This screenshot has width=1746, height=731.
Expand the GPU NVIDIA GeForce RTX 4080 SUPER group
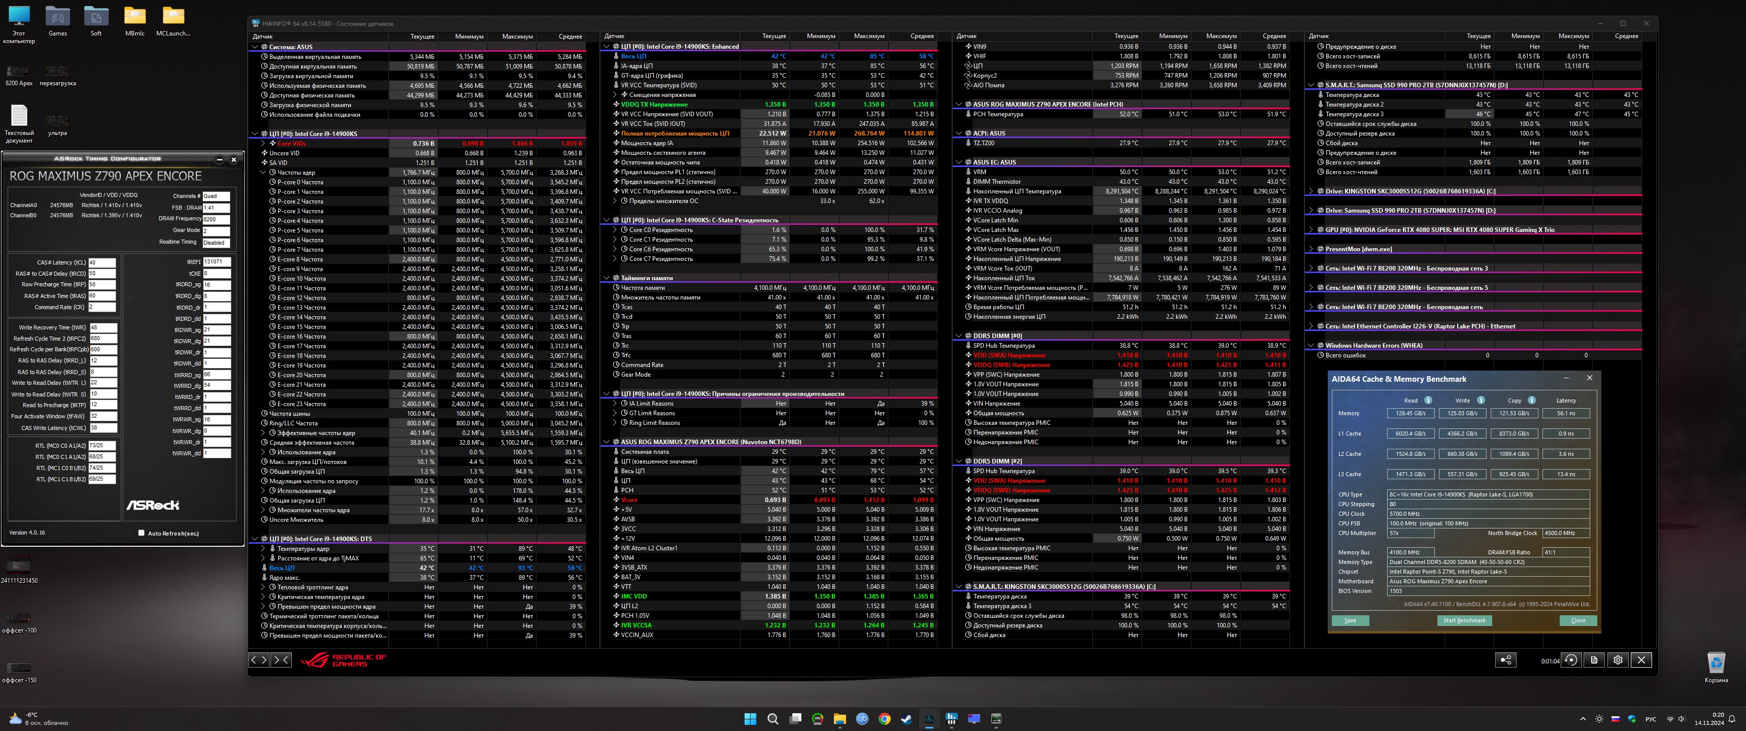click(1311, 230)
